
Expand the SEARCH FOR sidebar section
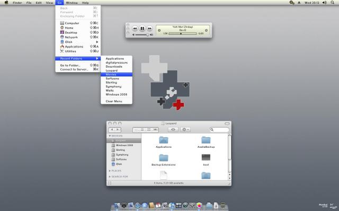110,177
